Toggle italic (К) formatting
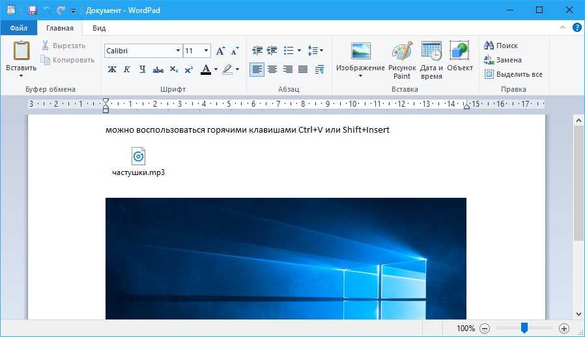Screen dimensions: 585x337 (127, 69)
